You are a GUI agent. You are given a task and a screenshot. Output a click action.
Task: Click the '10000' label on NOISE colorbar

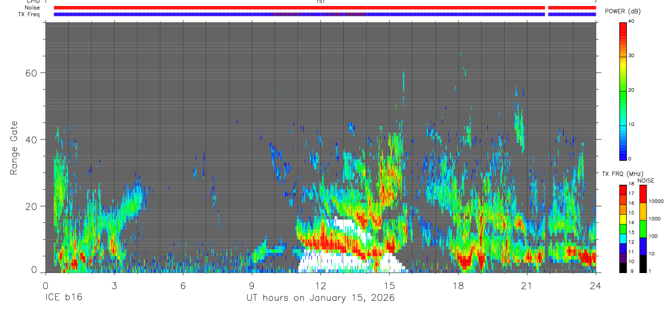point(656,202)
